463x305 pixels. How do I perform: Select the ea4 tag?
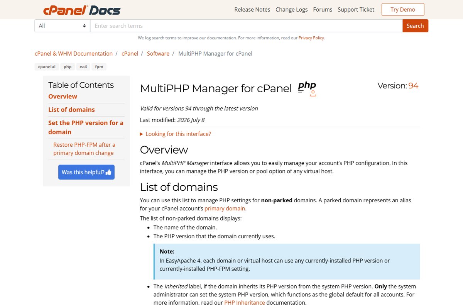click(x=83, y=67)
